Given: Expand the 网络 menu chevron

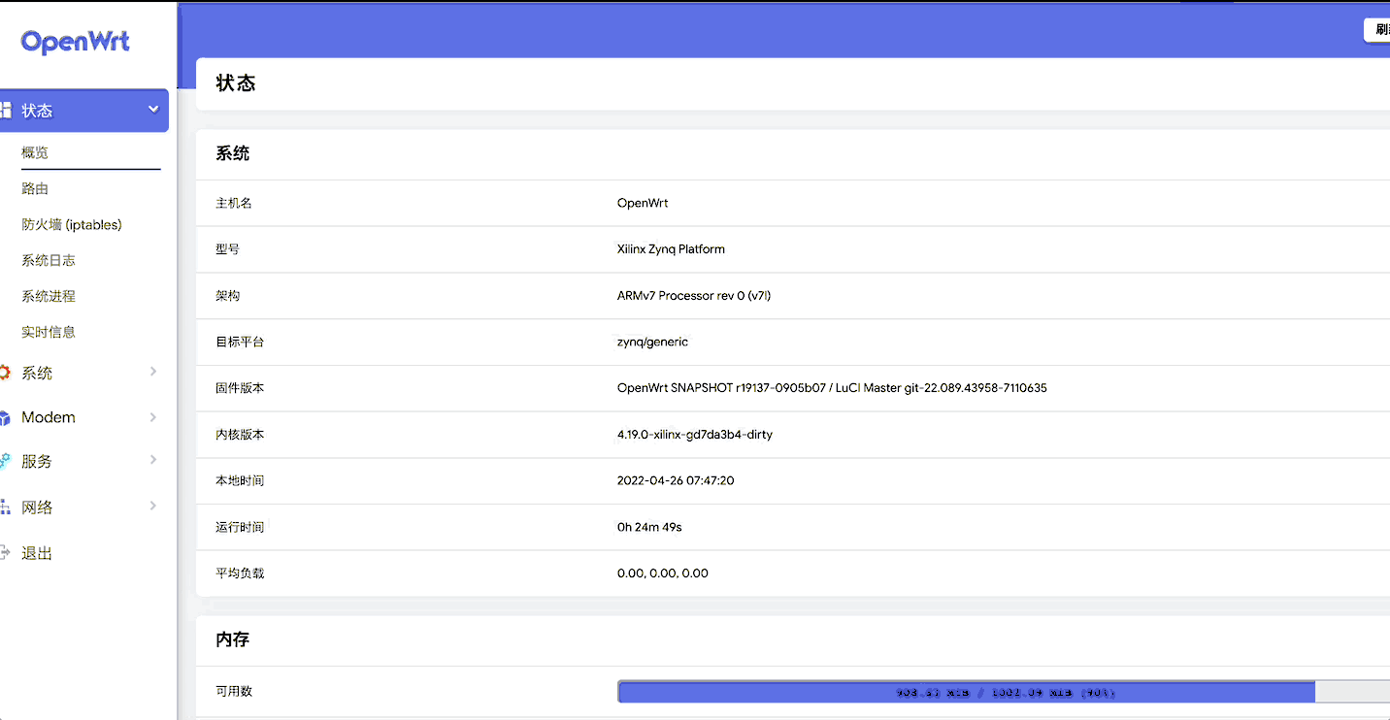Looking at the screenshot, I should tap(153, 506).
